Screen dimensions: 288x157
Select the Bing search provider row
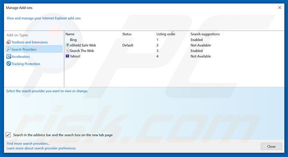pos(73,40)
